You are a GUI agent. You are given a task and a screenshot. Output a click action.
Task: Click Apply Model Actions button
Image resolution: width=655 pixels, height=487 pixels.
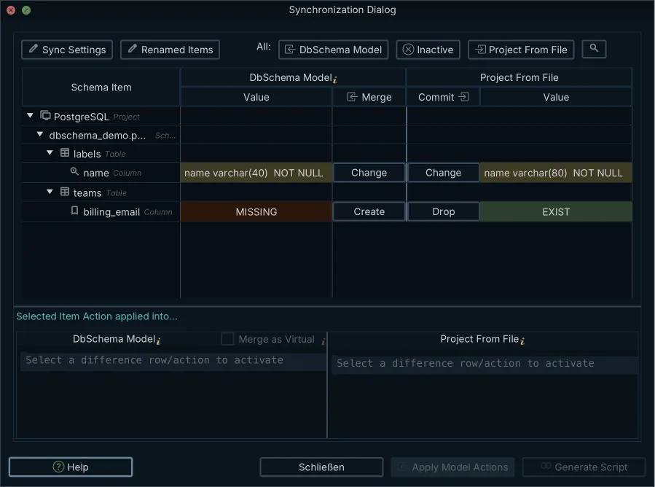452,467
